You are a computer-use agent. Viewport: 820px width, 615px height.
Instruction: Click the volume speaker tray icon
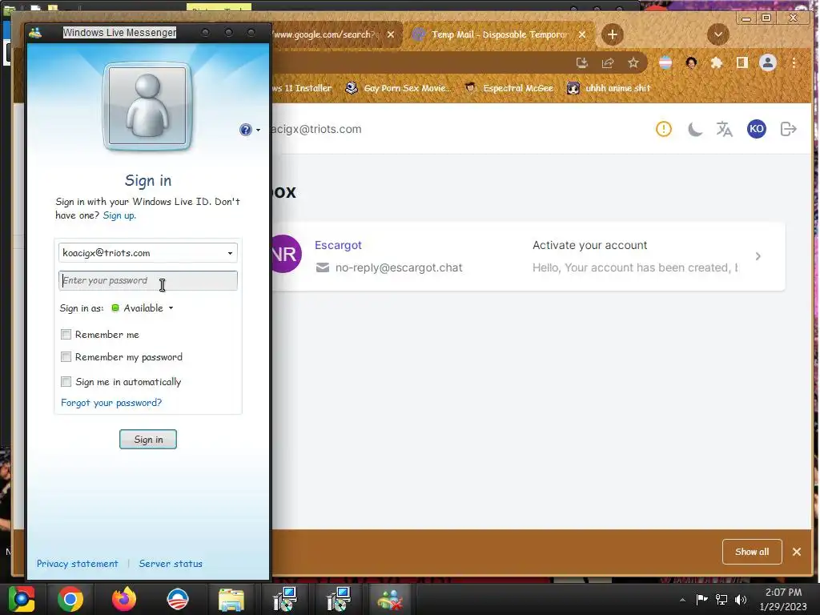click(x=741, y=599)
